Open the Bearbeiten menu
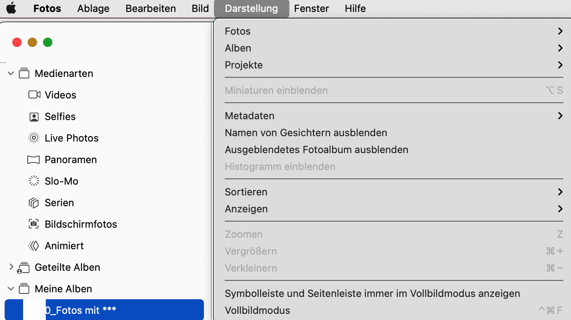571x320 pixels. coord(150,8)
